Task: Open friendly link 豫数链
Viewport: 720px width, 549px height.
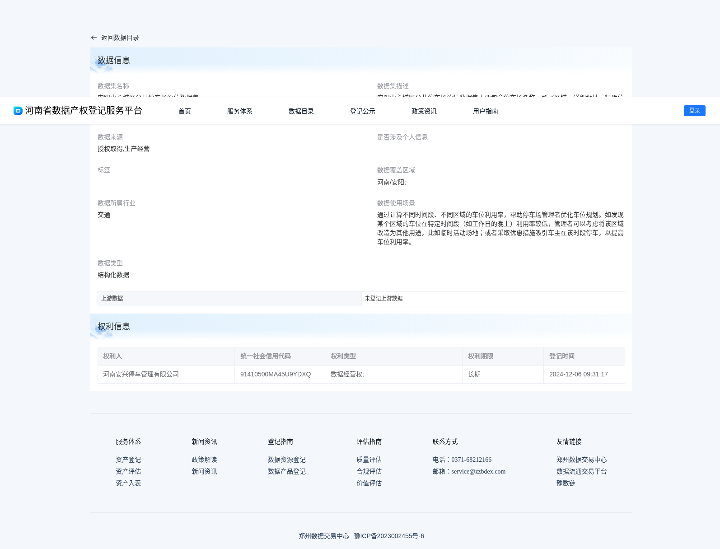Action: point(566,483)
